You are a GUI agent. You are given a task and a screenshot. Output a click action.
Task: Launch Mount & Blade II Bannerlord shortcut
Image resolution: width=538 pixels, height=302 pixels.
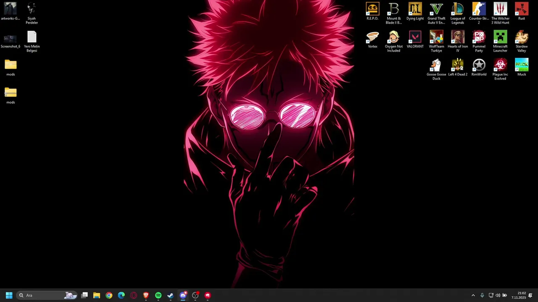(x=394, y=13)
